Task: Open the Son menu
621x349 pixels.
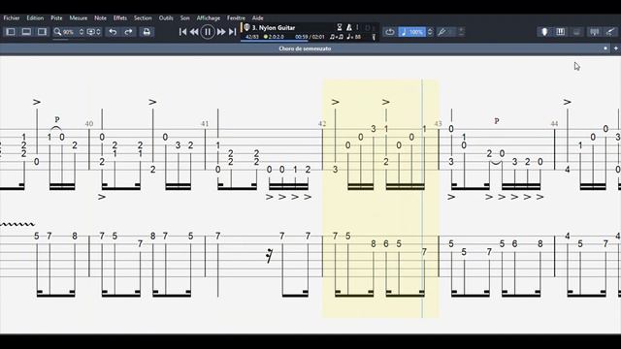Action: click(185, 18)
